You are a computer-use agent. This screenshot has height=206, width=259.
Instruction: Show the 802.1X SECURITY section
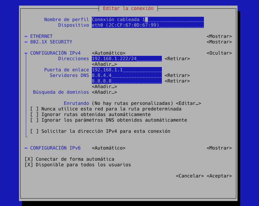(x=219, y=42)
